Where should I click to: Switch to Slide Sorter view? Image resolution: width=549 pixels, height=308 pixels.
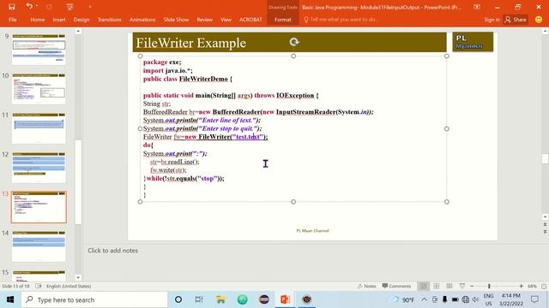(x=437, y=286)
